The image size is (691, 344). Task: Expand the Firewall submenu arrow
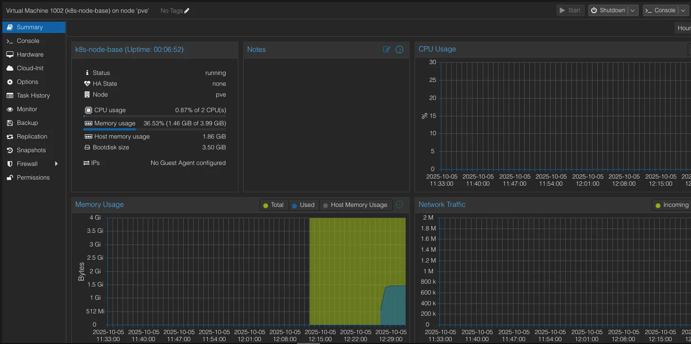click(57, 164)
